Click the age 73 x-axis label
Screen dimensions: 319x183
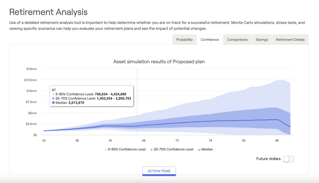[177, 141]
